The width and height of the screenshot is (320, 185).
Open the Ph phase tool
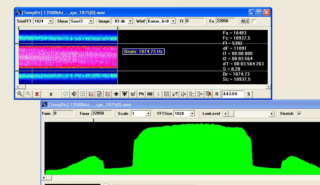click(x=141, y=94)
